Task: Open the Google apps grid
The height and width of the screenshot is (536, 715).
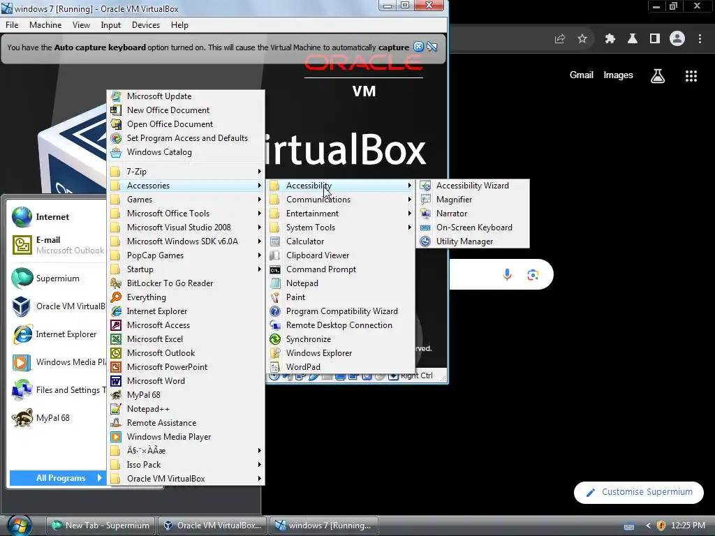Action: point(691,76)
